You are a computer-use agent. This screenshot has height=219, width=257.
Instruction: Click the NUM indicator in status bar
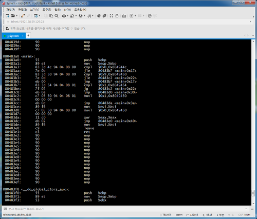tap(247, 215)
